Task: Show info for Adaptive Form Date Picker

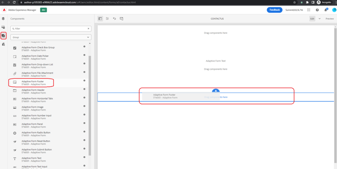Action: [84, 55]
